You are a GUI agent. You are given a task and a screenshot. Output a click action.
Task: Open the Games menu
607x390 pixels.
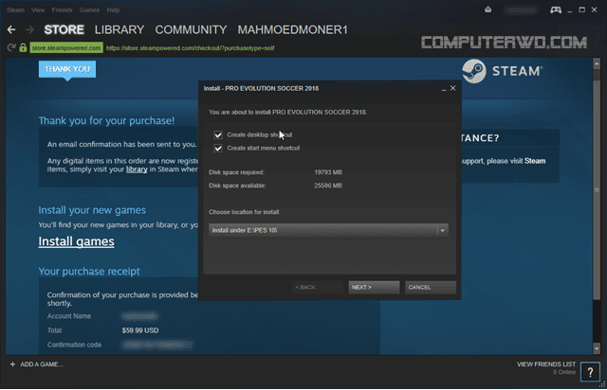pos(89,10)
